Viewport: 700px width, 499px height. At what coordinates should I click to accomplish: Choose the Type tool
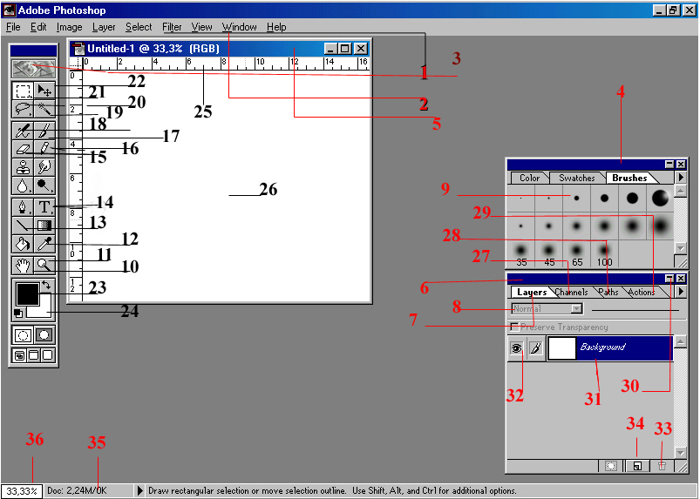(x=44, y=207)
